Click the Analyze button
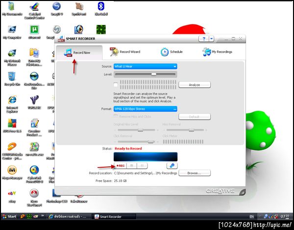 (x=195, y=85)
